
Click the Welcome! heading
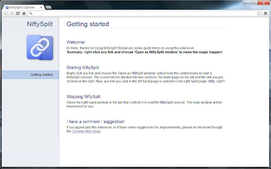(x=76, y=42)
